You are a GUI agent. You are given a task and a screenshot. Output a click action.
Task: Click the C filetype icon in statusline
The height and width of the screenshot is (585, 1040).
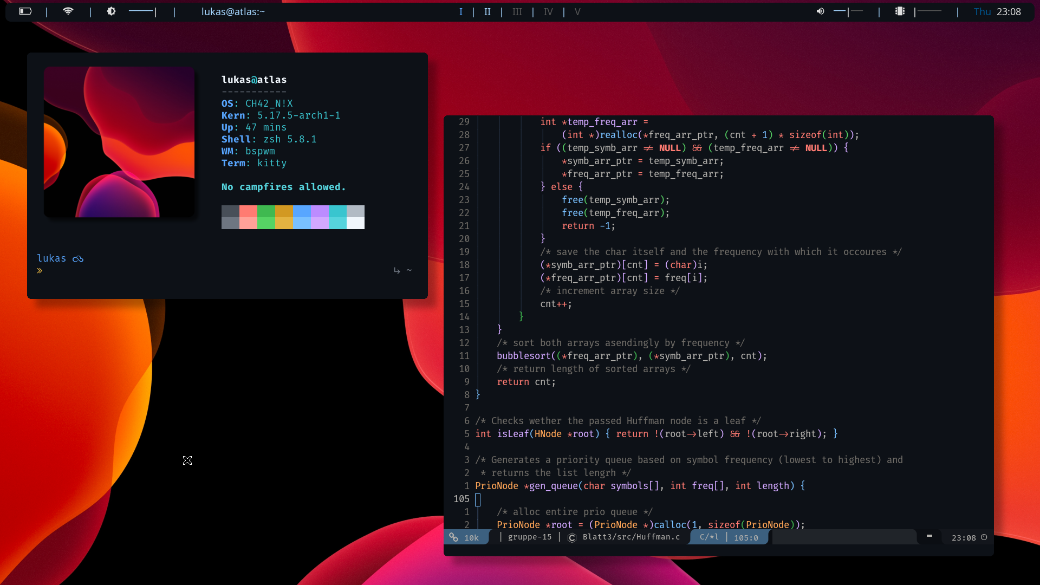[x=572, y=537]
